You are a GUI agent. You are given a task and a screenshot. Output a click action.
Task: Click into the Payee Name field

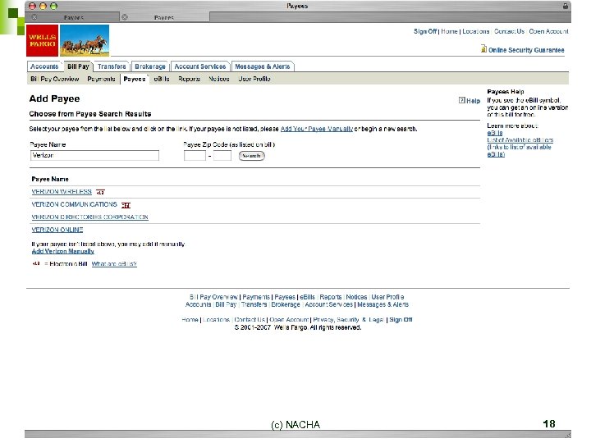94,155
